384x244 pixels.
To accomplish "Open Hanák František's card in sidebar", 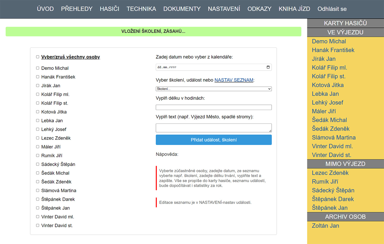I will tap(333, 50).
